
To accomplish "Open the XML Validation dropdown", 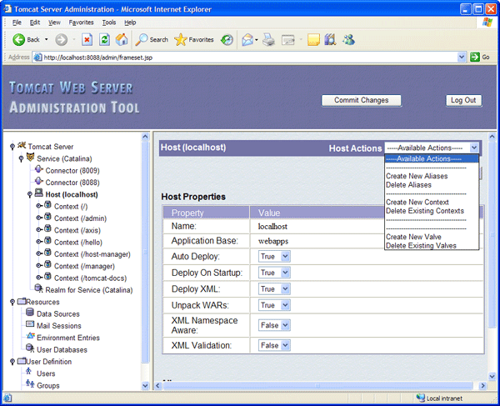I will coord(273,344).
